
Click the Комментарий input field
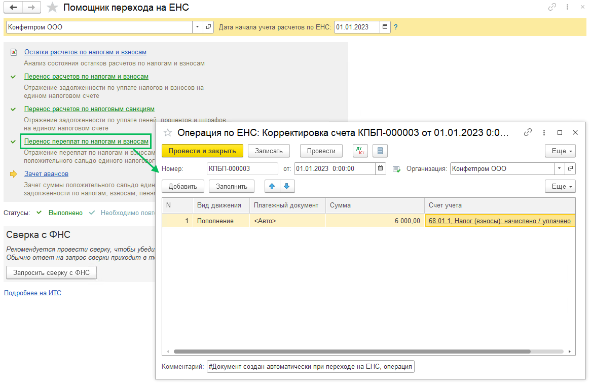point(310,366)
